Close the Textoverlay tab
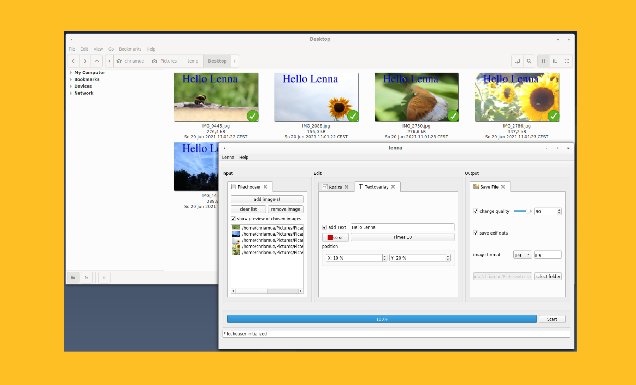636x385 pixels. 393,187
